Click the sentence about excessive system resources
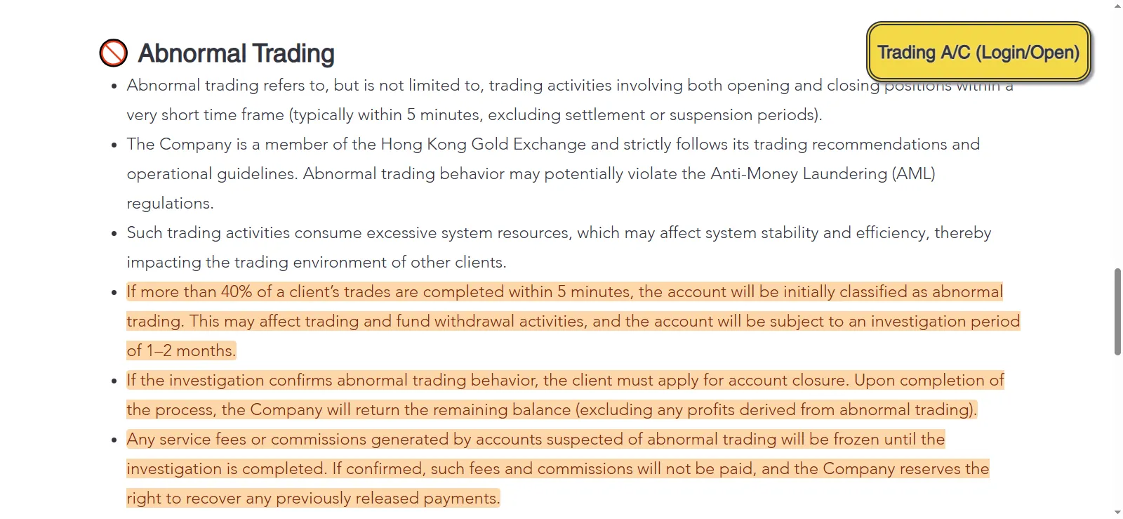The width and height of the screenshot is (1123, 519). (x=559, y=247)
